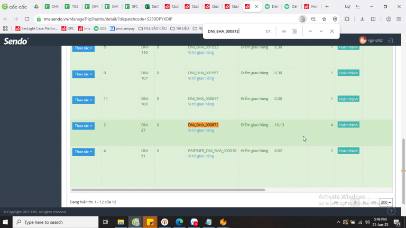Open Sticky Notes from the taskbar
This screenshot has height=228, width=406.
point(150,222)
